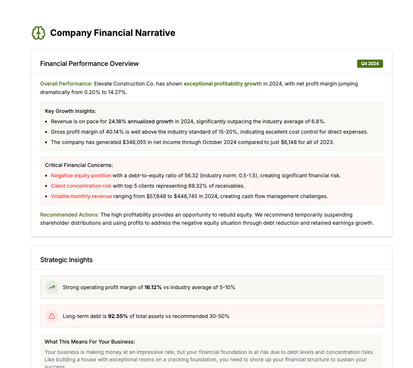Click the green trending-arrow icon on the margin insight
The width and height of the screenshot is (413, 368).
[52, 287]
